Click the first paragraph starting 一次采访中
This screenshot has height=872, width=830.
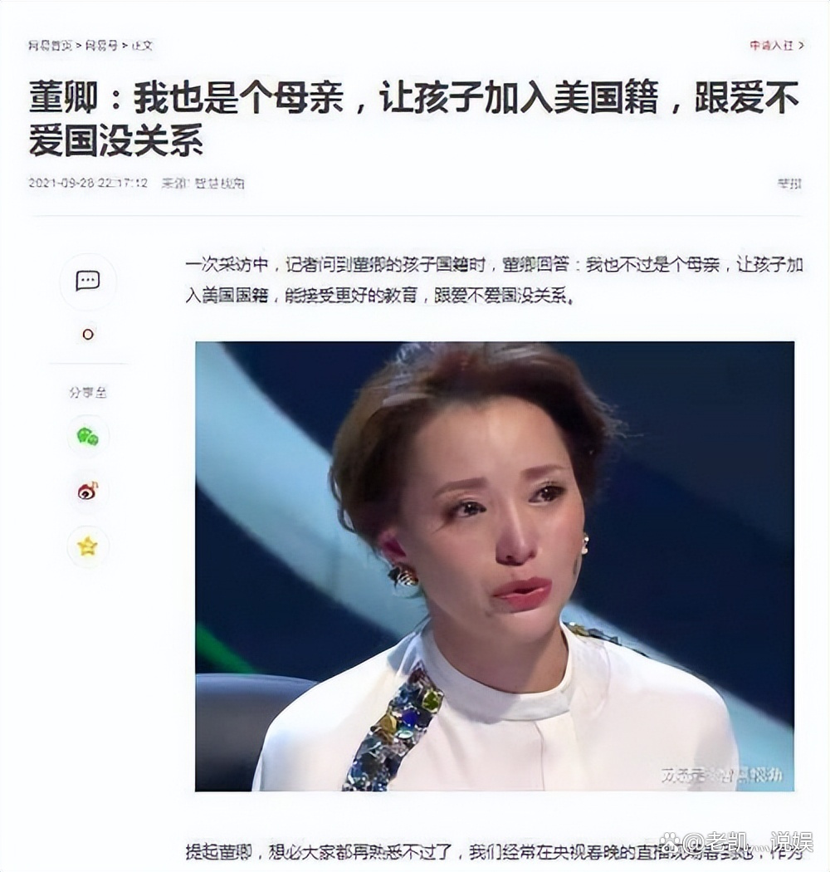494,280
